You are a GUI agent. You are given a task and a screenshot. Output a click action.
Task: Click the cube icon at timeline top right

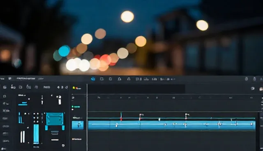coord(253,89)
